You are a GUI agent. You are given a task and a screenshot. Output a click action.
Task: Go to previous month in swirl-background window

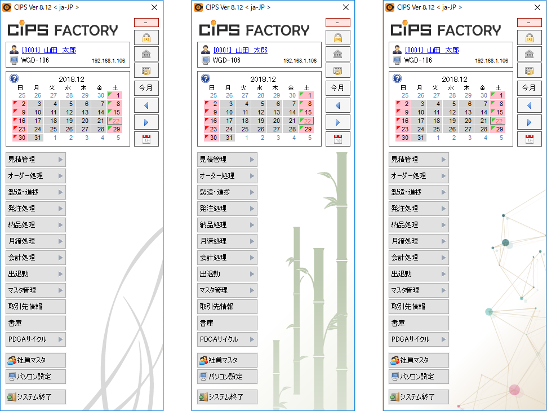coord(146,105)
